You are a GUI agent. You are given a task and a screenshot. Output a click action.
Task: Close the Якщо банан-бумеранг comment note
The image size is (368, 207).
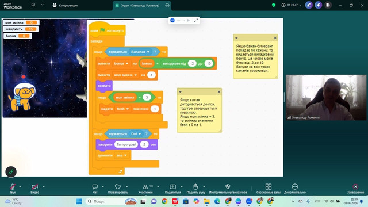[x=275, y=38]
